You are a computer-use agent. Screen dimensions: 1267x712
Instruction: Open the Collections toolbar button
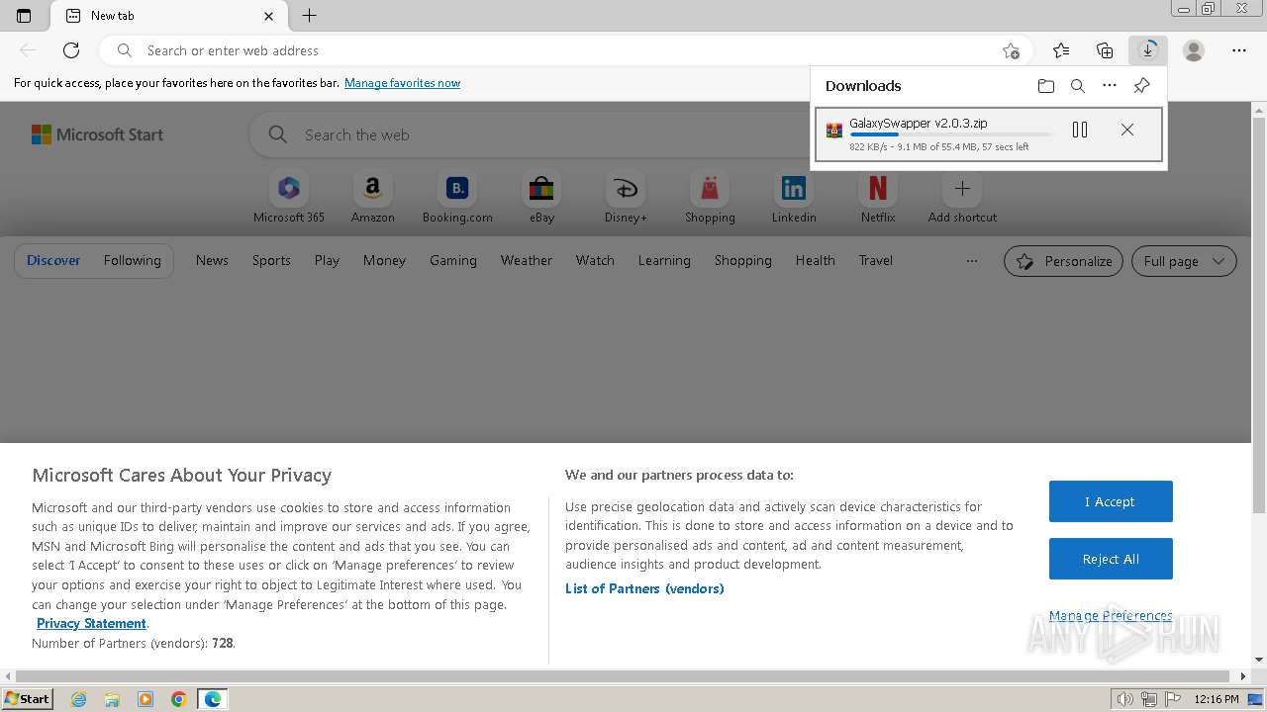(1105, 50)
